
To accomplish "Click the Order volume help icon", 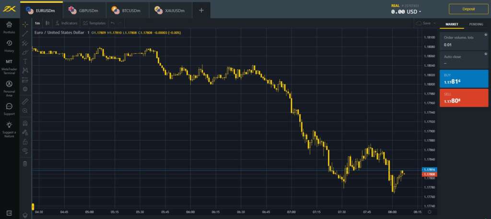I will (486, 35).
